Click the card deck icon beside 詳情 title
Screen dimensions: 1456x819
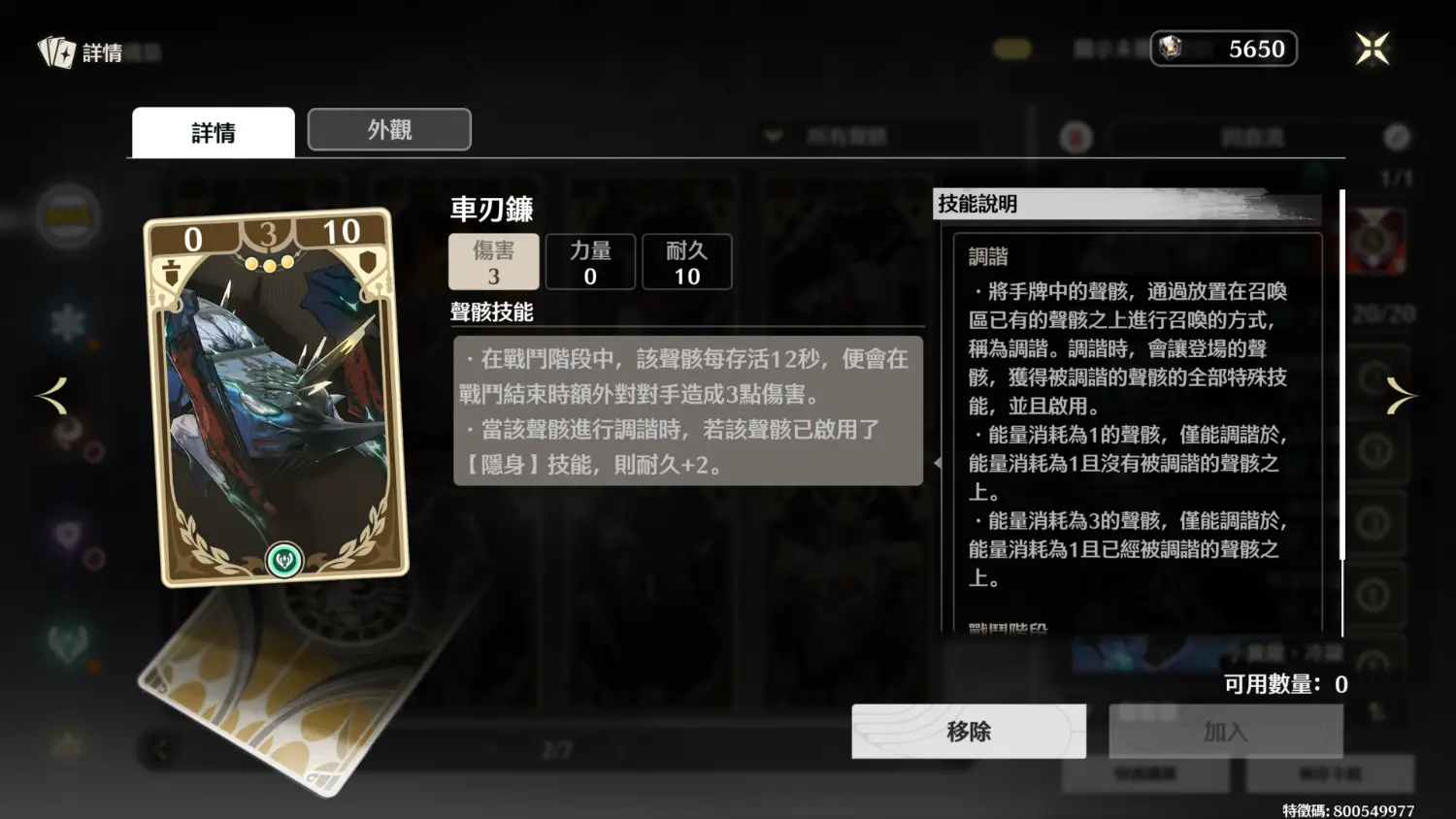[56, 52]
